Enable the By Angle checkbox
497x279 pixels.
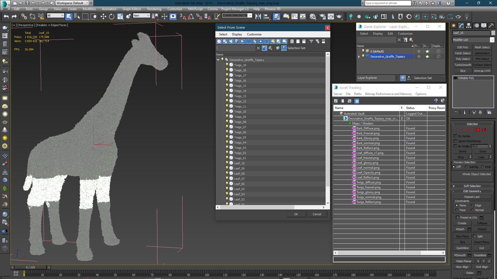[456, 146]
